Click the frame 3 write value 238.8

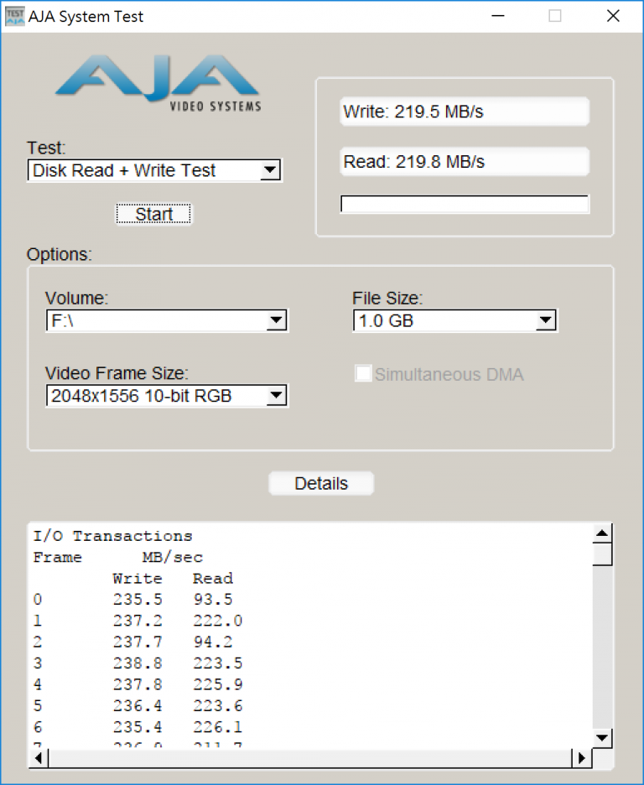[138, 663]
